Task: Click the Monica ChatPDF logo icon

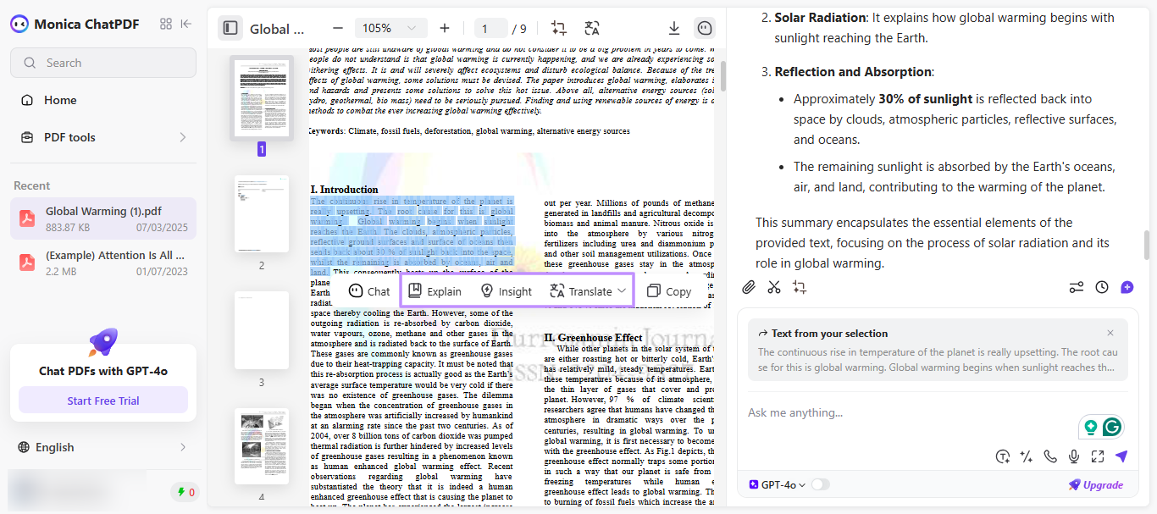Action: point(19,24)
